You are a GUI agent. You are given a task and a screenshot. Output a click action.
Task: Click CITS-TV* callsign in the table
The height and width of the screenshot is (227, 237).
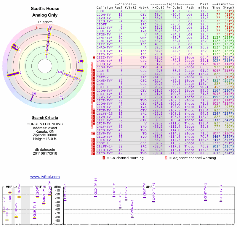click(x=105, y=54)
